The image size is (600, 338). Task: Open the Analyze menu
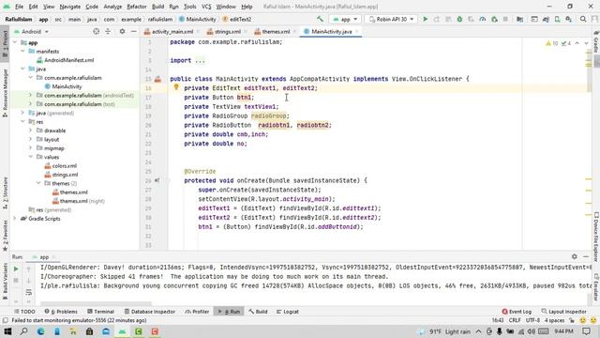coord(112,7)
